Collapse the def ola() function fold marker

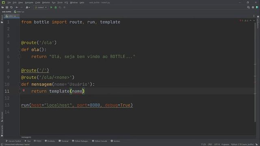19,49
